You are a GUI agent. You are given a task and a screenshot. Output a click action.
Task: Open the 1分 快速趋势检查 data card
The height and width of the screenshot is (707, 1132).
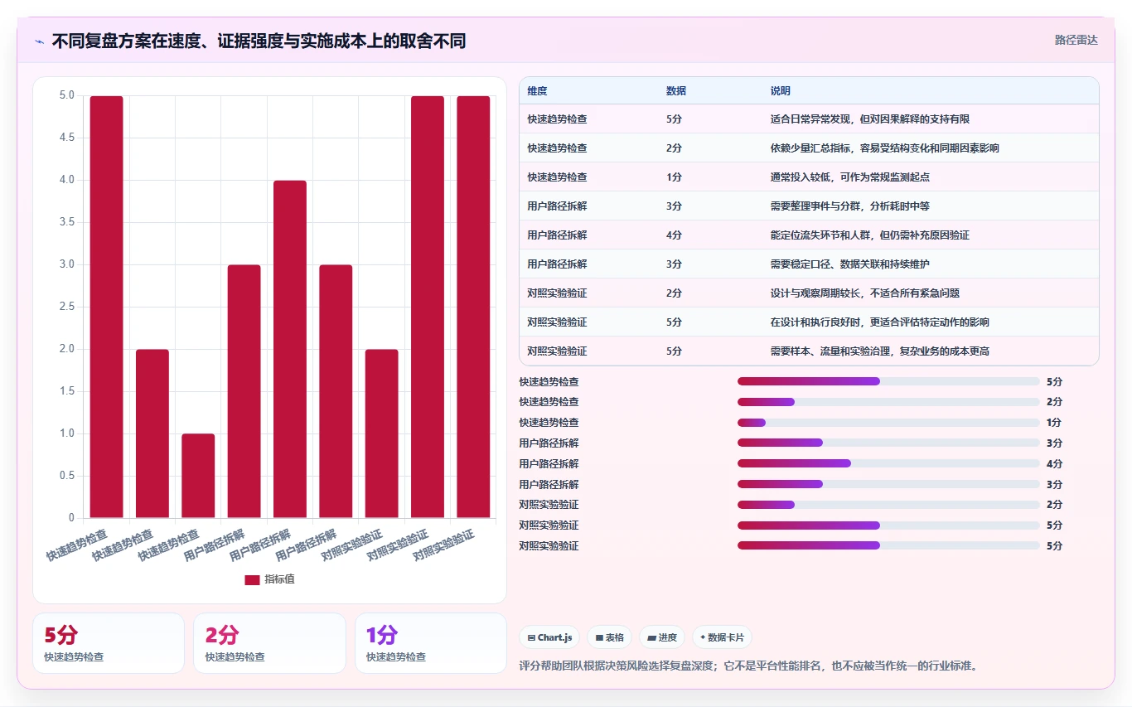pos(431,643)
